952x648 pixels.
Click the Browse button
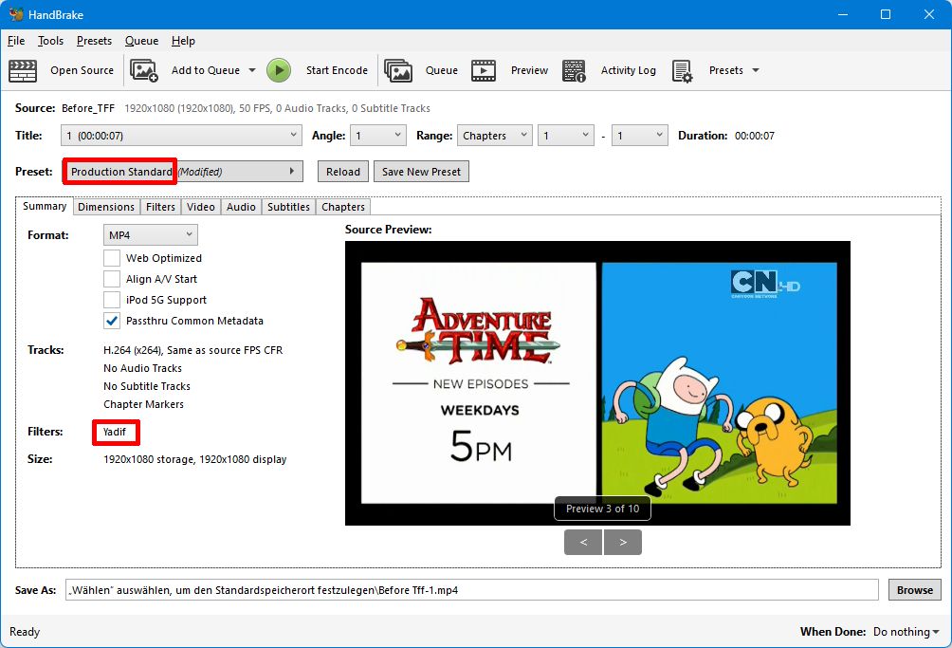915,590
